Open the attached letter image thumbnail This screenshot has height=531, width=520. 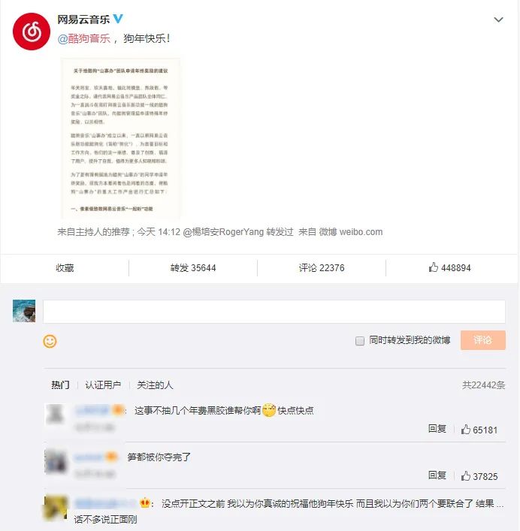point(120,138)
